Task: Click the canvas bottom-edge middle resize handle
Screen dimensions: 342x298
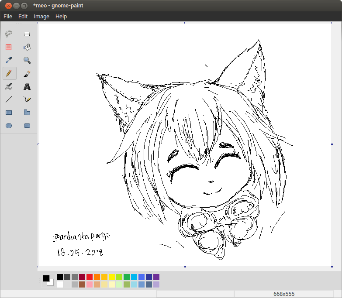Action: [185, 267]
